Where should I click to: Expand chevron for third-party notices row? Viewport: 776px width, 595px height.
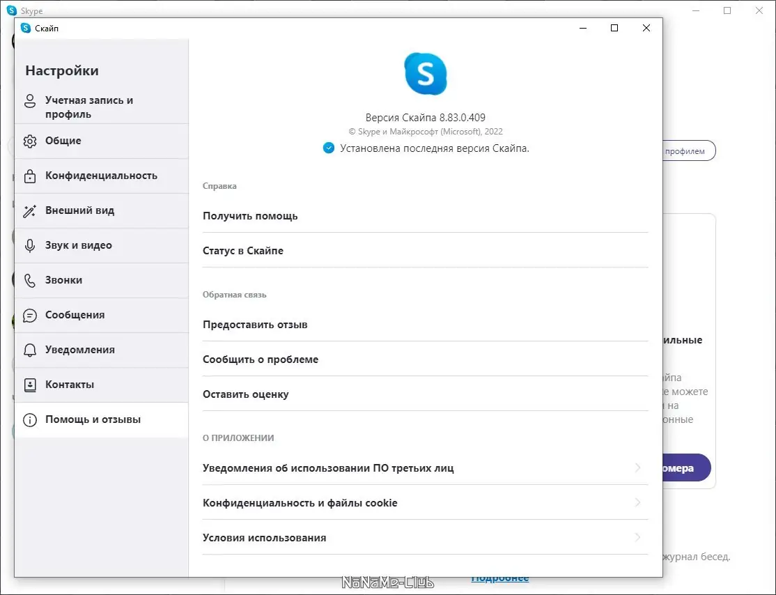click(638, 467)
